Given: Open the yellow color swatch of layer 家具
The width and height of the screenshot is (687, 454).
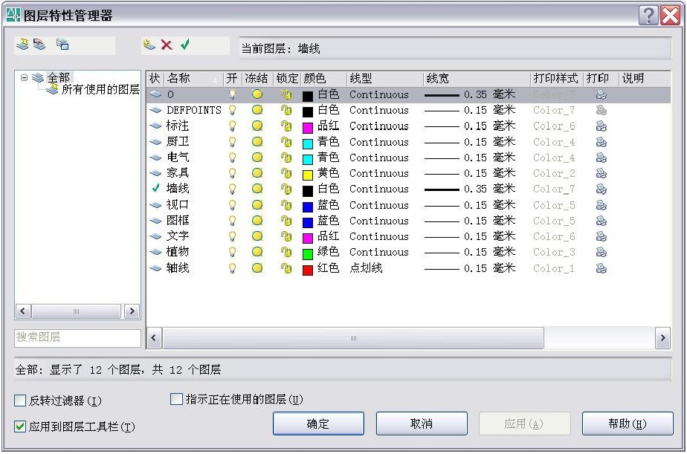Looking at the screenshot, I should [308, 175].
